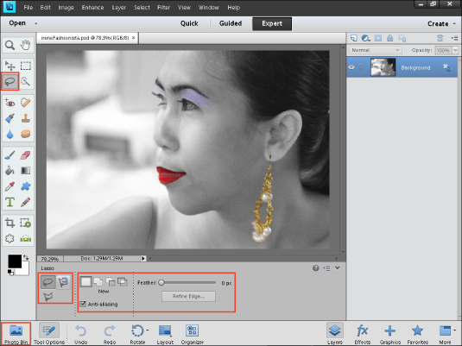The image size is (462, 346).
Task: Click the Photo Bin button
Action: click(x=16, y=334)
